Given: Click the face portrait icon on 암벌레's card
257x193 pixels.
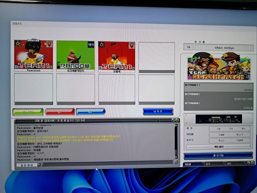Looking at the screenshot, I should tap(132, 45).
